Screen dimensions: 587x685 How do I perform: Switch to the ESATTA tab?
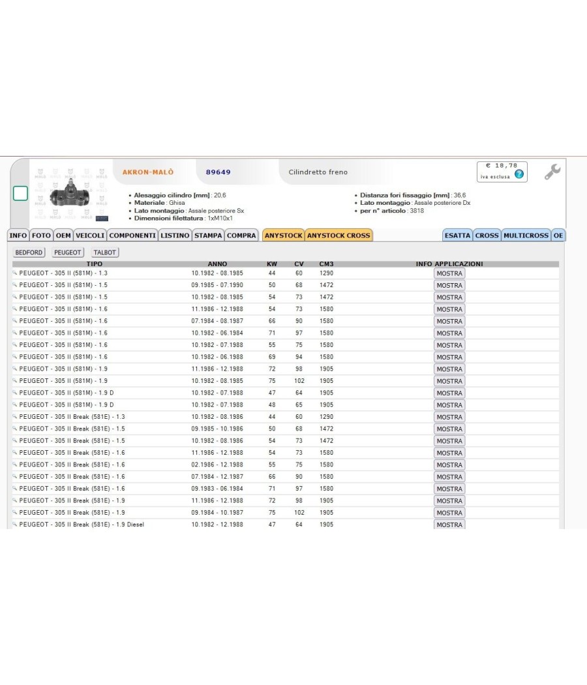tap(457, 235)
